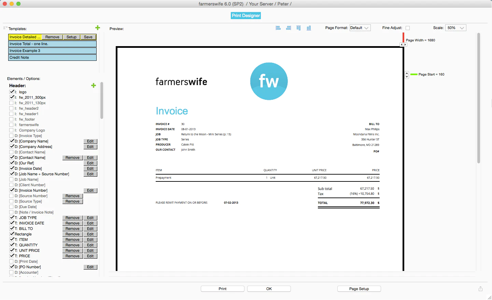Uncheck the [Company Address] element
The image size is (492, 300).
click(12, 147)
